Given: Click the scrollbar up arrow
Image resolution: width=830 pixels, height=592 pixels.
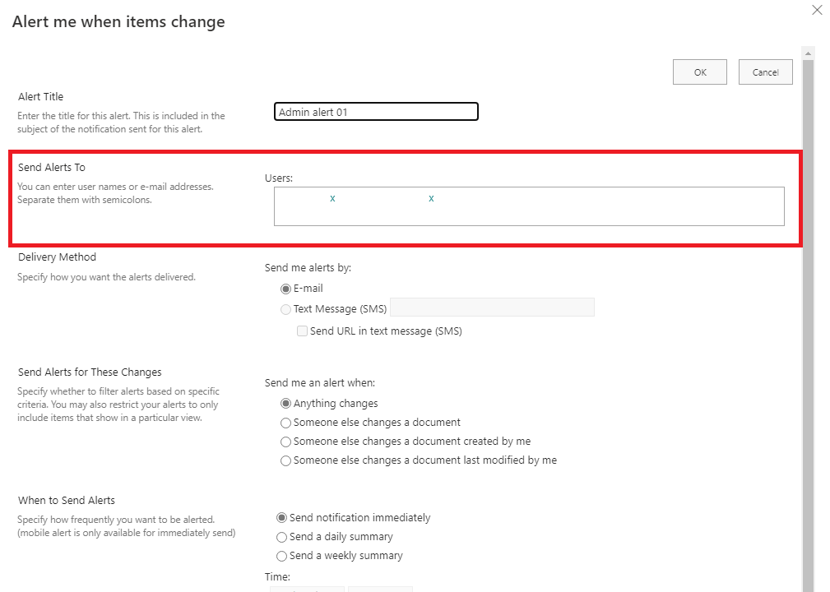Looking at the screenshot, I should tap(808, 53).
